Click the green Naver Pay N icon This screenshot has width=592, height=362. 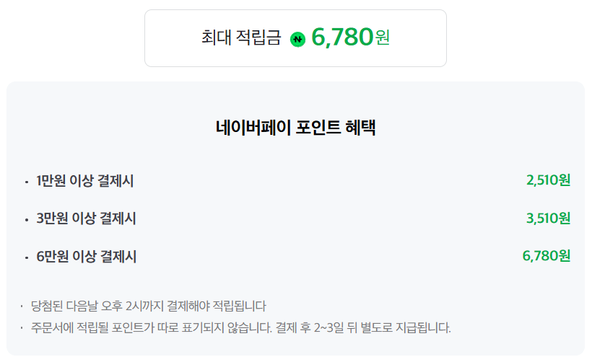click(297, 39)
